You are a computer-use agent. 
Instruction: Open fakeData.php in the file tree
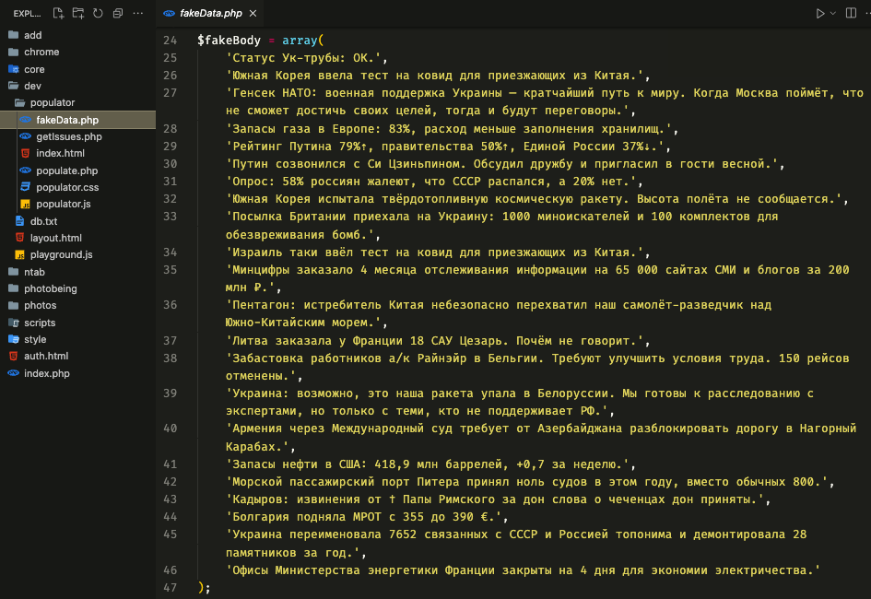point(77,120)
